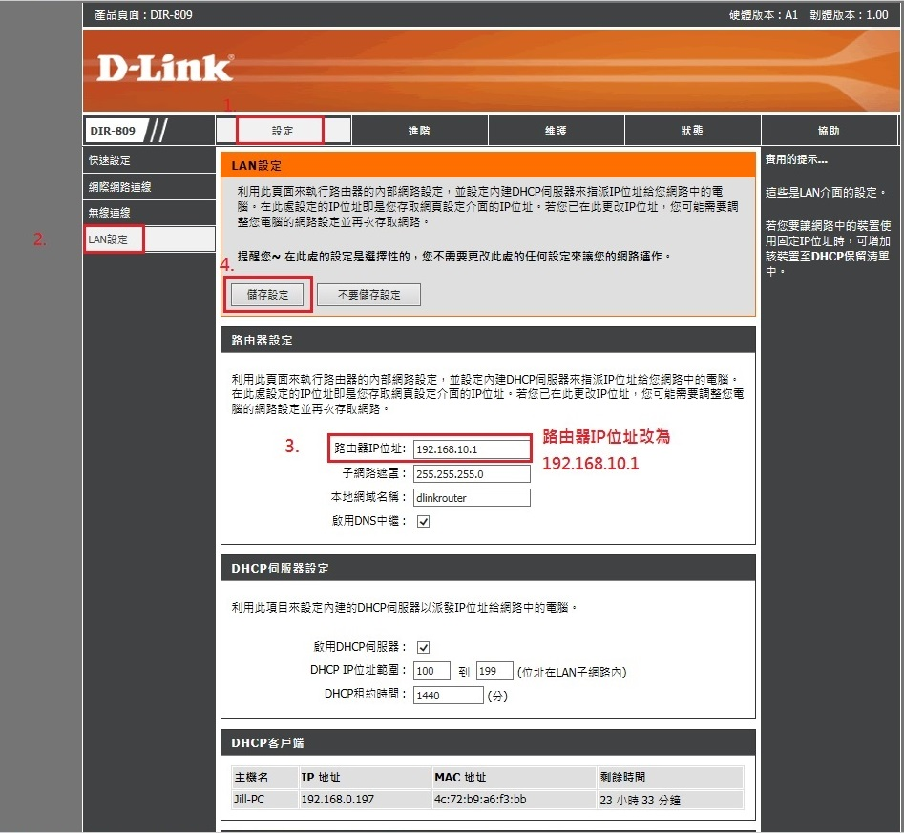Select 快速設定 in the sidebar
904x833 pixels.
pyautogui.click(x=148, y=160)
